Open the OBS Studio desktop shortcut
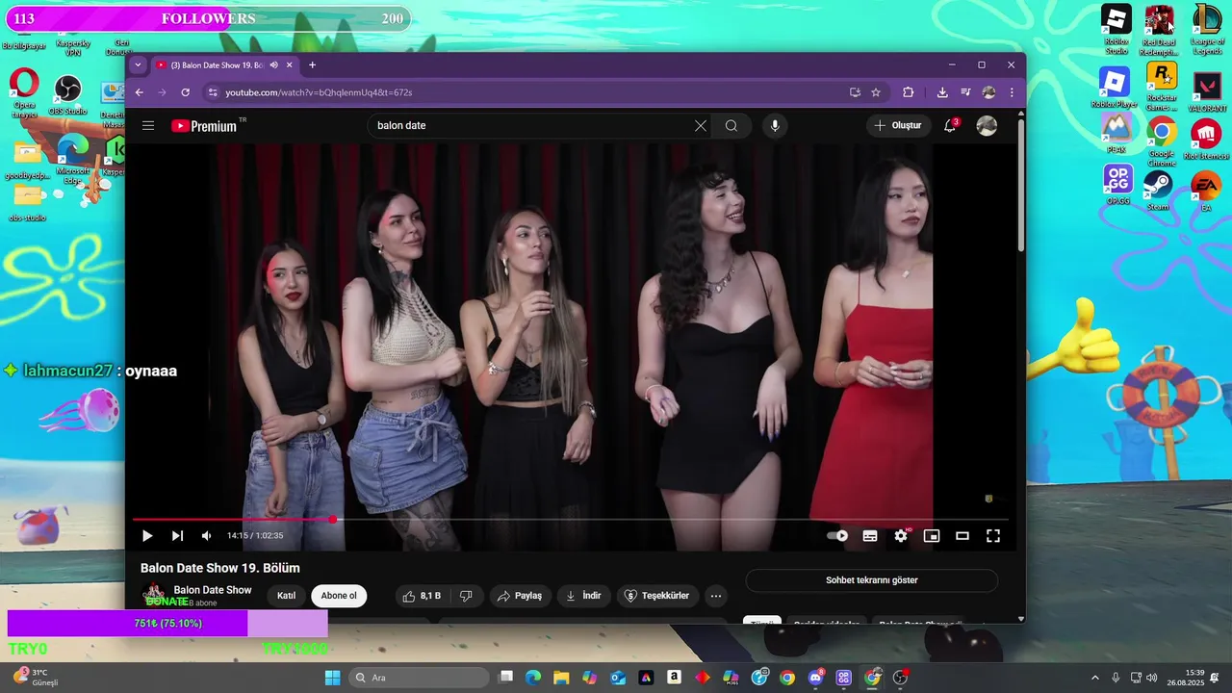The height and width of the screenshot is (693, 1232). point(67,96)
